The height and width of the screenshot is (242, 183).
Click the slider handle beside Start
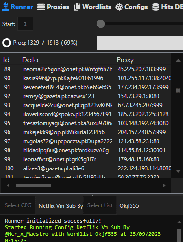(101, 24)
